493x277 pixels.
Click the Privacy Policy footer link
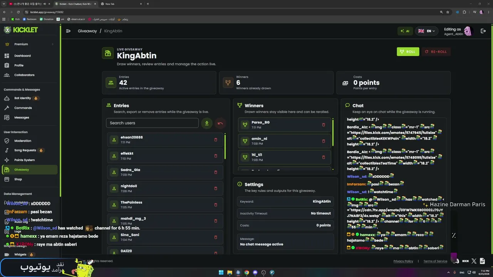(403, 261)
